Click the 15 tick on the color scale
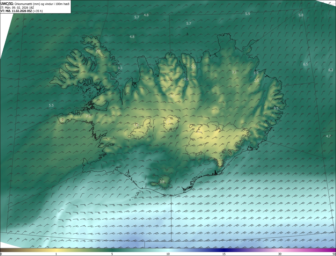Viewport: 336px width, 256px height. pos(224,254)
